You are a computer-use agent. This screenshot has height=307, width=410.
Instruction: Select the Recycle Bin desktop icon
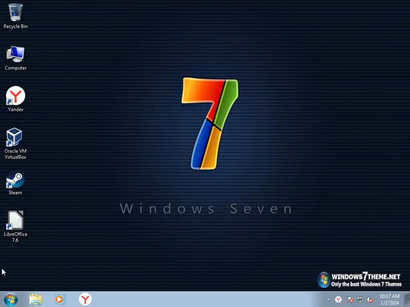(x=16, y=16)
